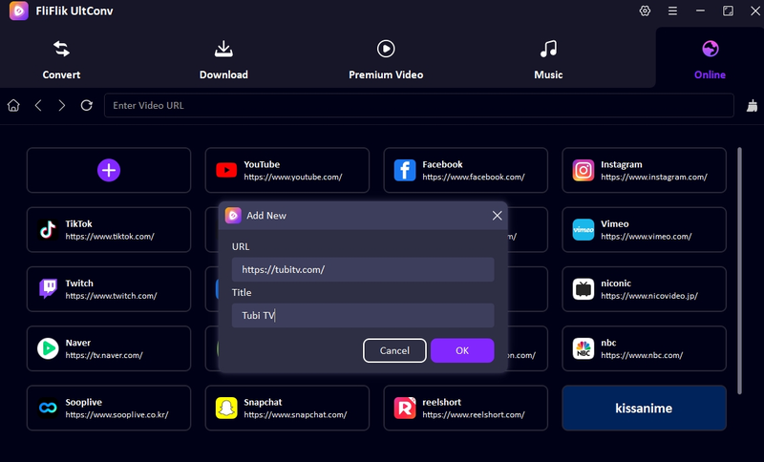Open the Twitch site card
The image size is (764, 462).
(109, 289)
